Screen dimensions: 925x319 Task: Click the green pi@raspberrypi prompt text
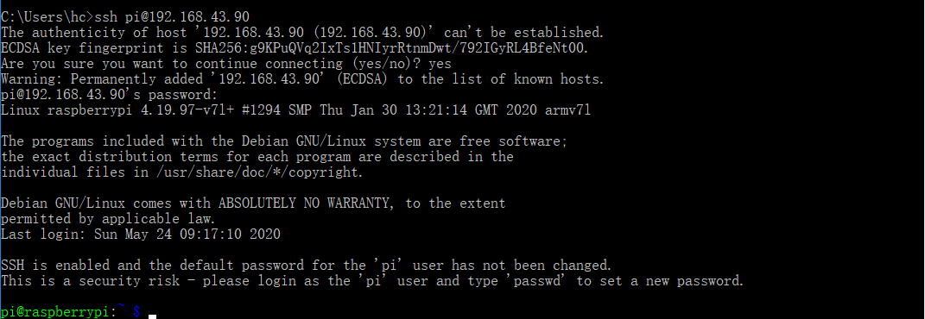pos(55,312)
